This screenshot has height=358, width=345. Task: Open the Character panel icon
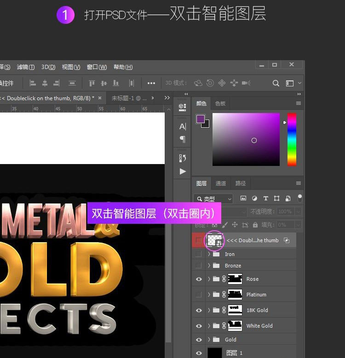pyautogui.click(x=183, y=126)
